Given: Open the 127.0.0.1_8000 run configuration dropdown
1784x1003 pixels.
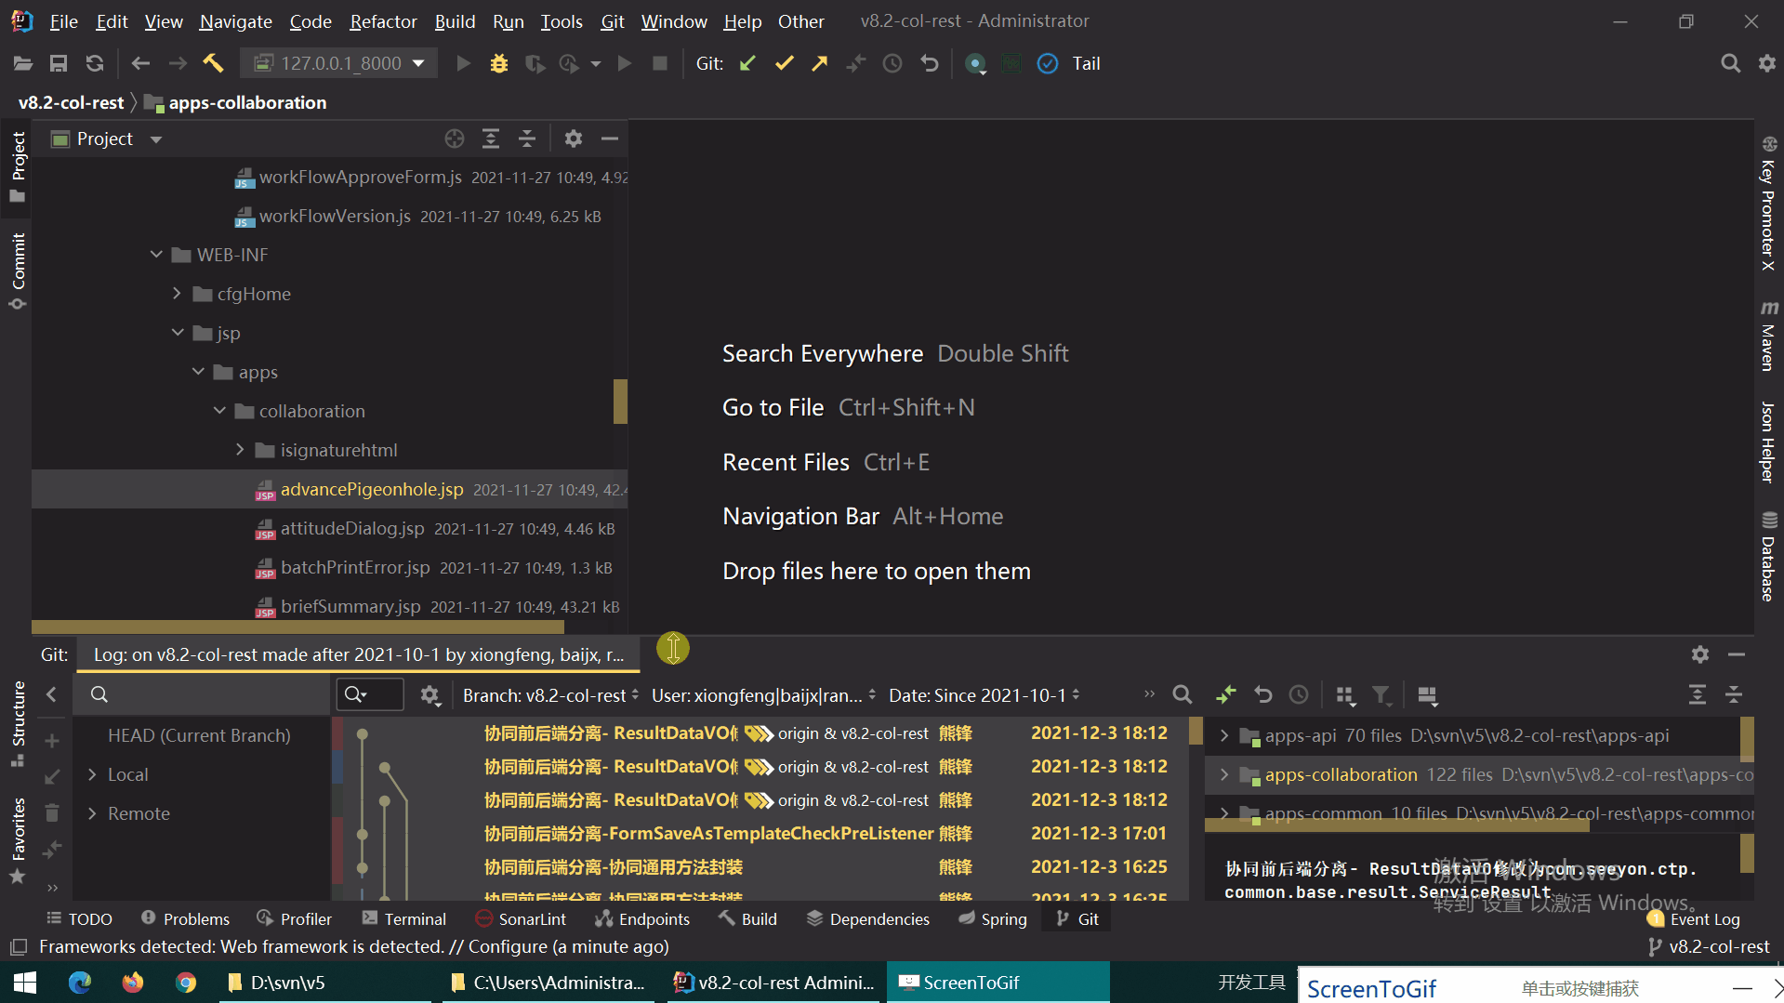Looking at the screenshot, I should [x=340, y=63].
